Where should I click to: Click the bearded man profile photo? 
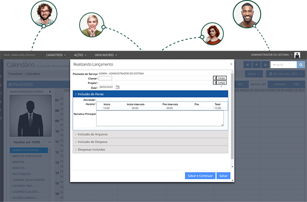coord(44,13)
